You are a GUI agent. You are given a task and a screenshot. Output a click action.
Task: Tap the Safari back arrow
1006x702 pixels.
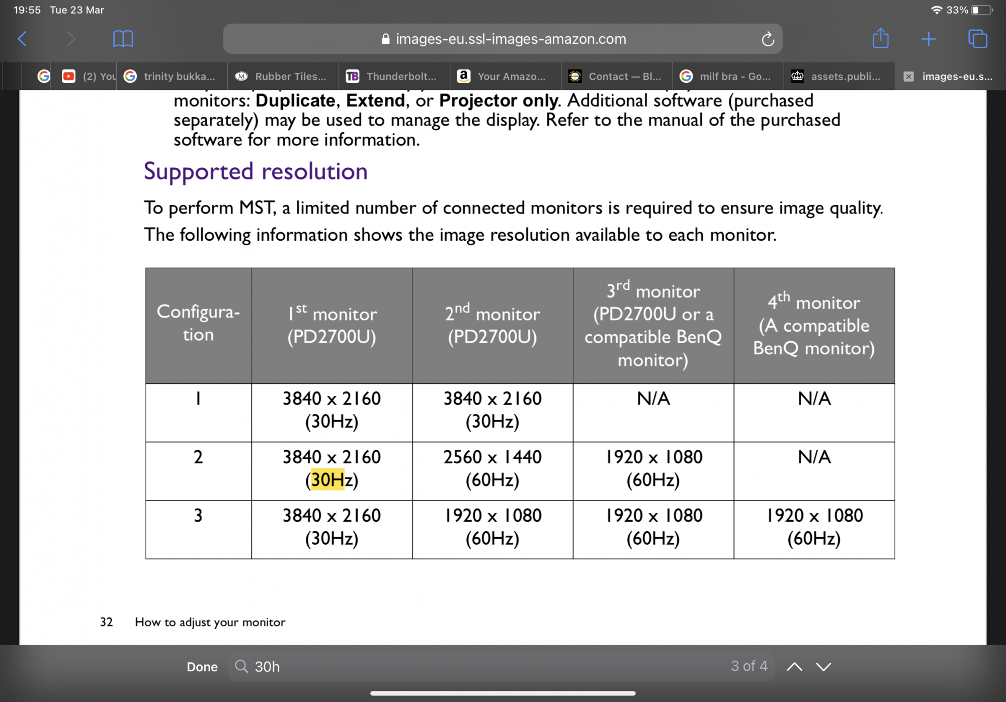pyautogui.click(x=22, y=39)
